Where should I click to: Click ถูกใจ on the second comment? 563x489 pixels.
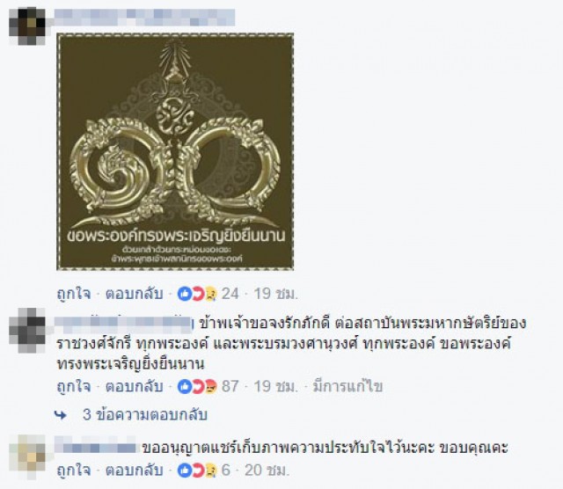[x=74, y=386]
